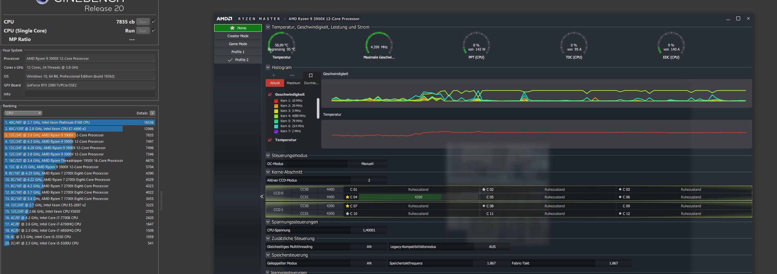Collapse the upper Spannungssteuerungen section
This screenshot has width=777, height=274.
point(268,222)
